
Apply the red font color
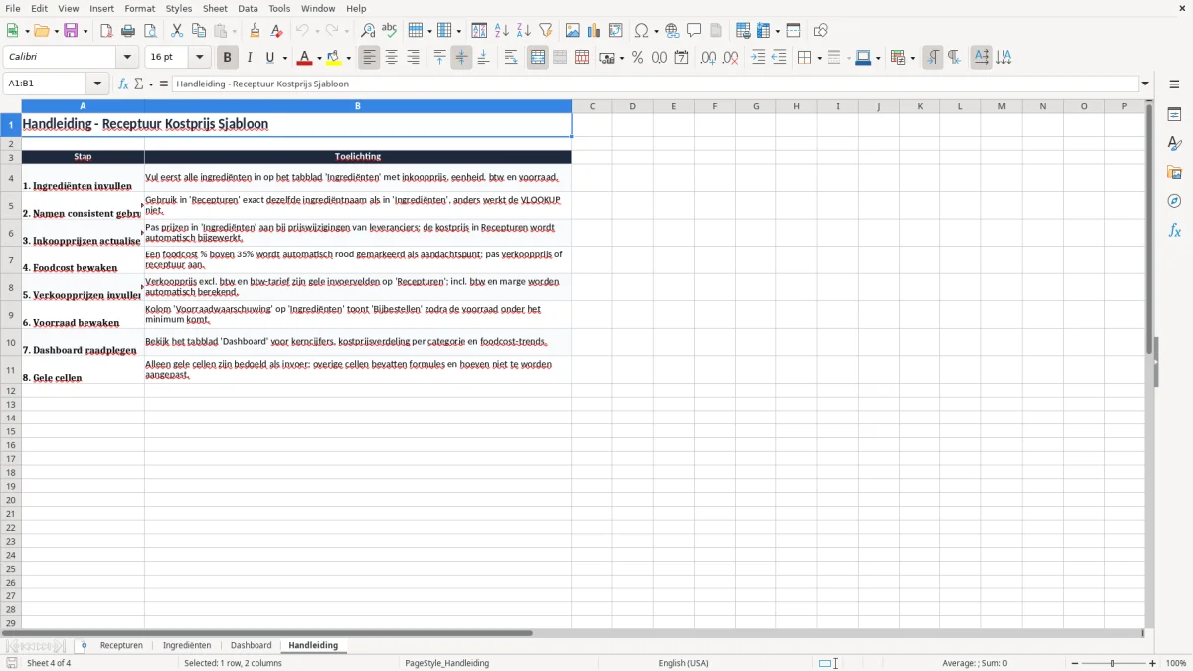(305, 58)
